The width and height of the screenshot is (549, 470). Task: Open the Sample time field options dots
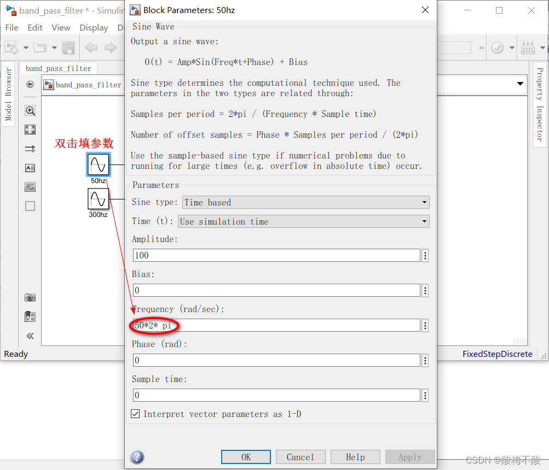click(x=425, y=396)
